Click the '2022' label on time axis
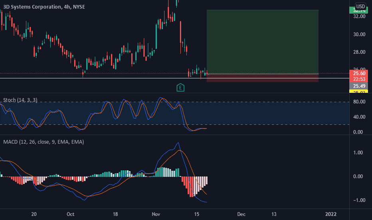 point(331,214)
